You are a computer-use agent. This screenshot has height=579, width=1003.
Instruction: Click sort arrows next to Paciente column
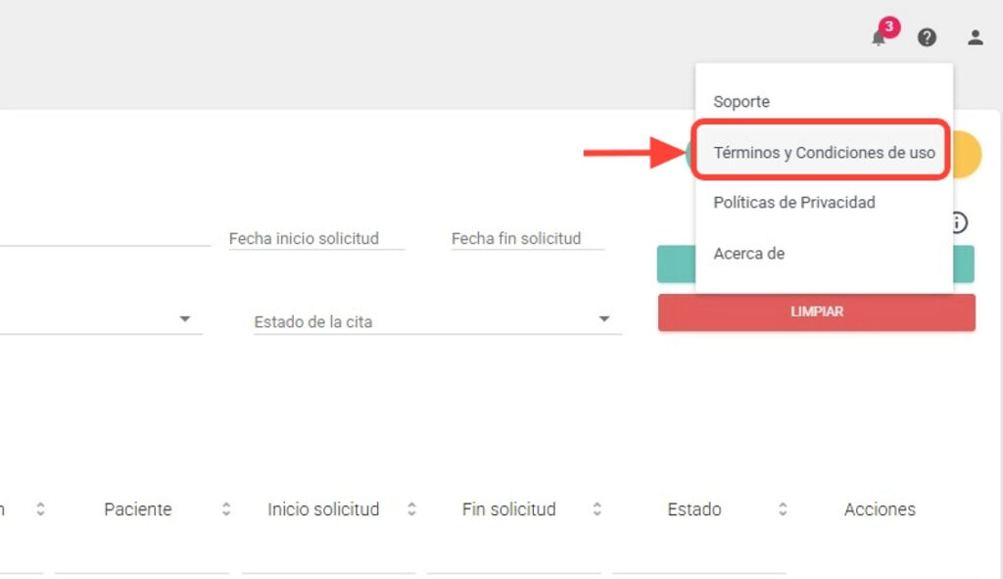226,509
